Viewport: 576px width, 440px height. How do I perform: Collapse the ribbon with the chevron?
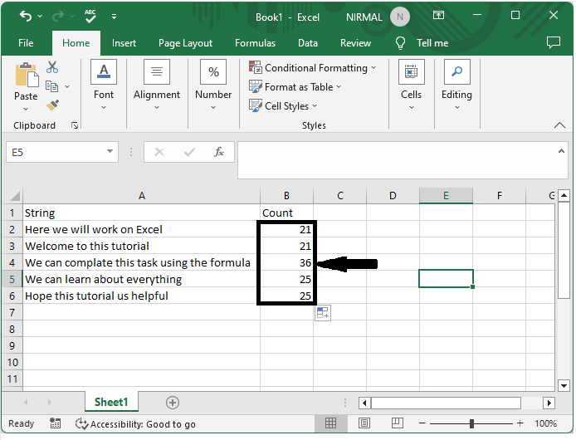coord(559,125)
